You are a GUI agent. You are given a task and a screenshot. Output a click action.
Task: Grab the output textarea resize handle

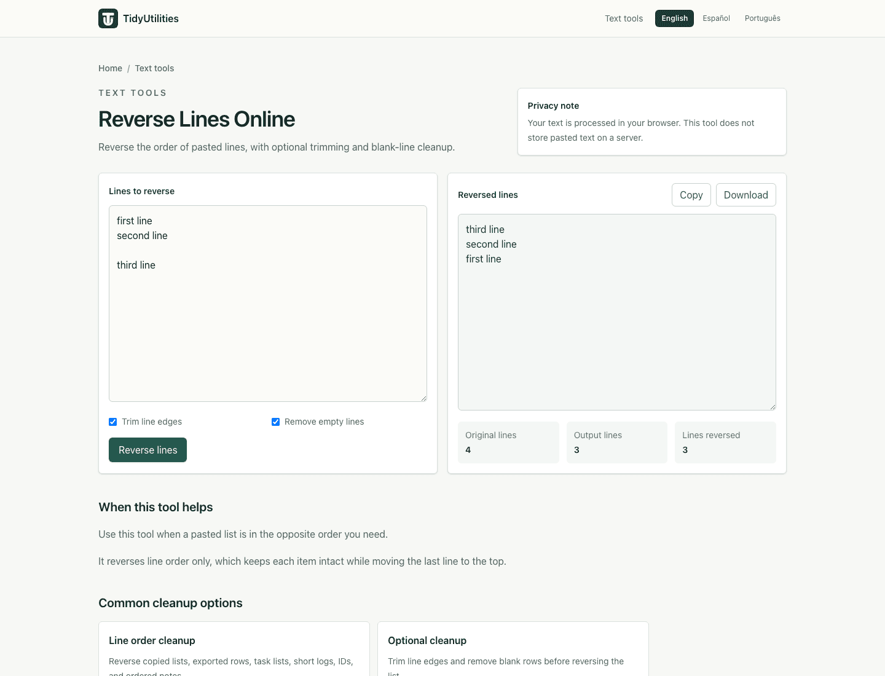[773, 407]
